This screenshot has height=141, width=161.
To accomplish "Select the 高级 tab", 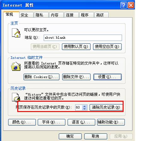I will [x=102, y=15].
